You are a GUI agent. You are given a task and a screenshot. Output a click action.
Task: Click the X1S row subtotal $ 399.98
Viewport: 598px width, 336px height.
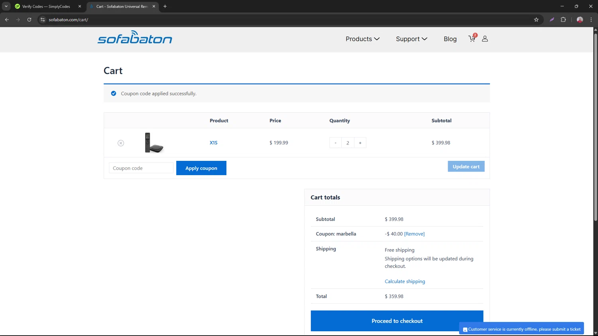pyautogui.click(x=441, y=143)
